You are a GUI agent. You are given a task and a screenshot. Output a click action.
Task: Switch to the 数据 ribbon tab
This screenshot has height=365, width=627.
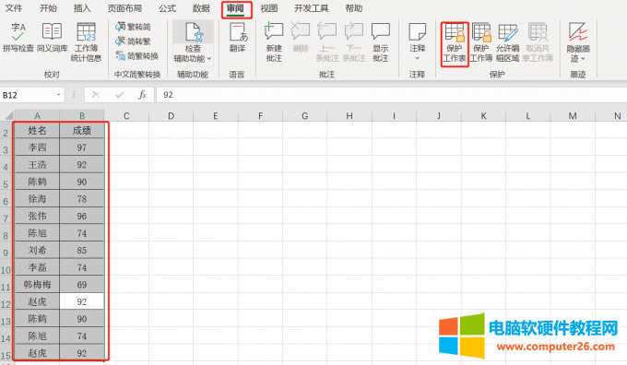click(x=201, y=8)
